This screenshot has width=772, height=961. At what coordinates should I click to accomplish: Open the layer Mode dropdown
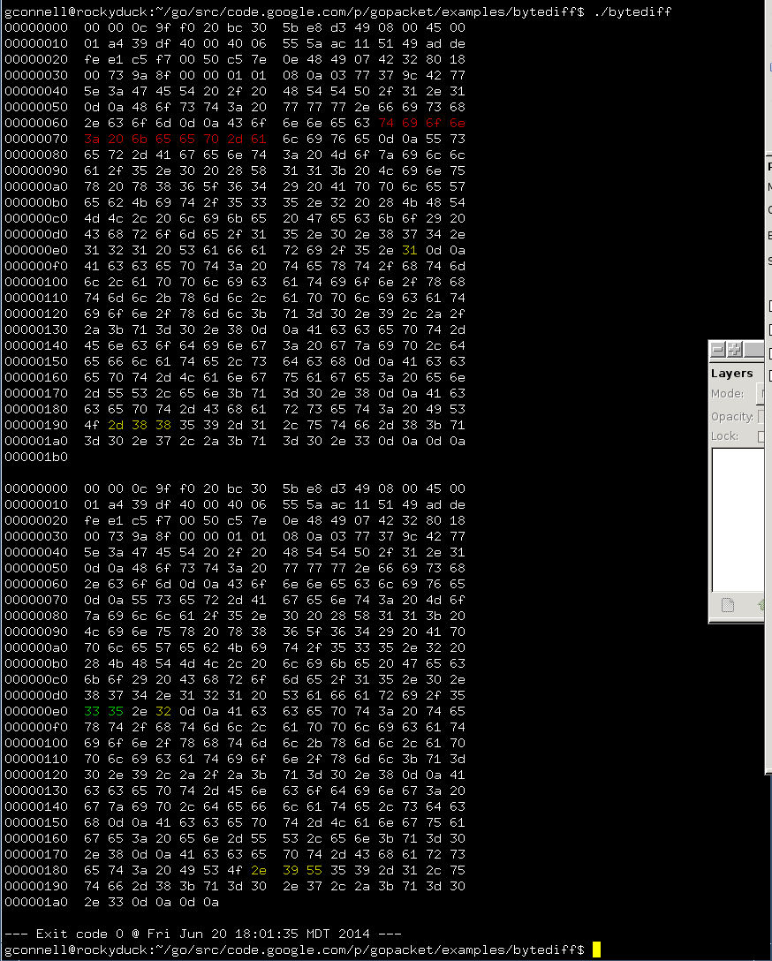[761, 394]
